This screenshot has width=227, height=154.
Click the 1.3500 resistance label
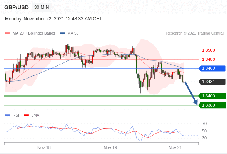(208, 50)
